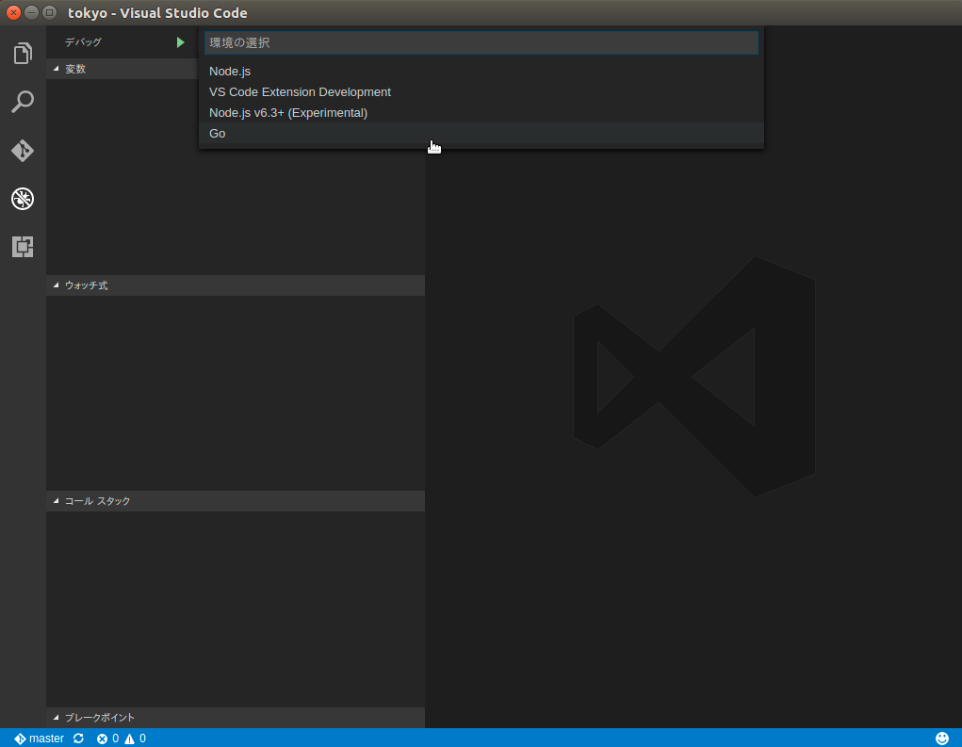The width and height of the screenshot is (962, 747).
Task: Choose the Go environment
Action: point(481,133)
